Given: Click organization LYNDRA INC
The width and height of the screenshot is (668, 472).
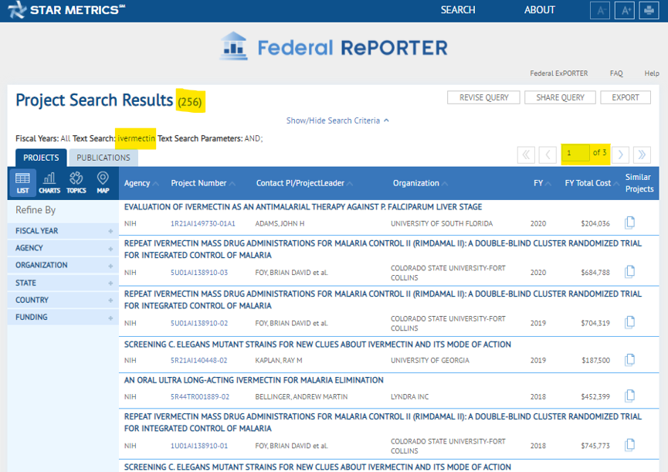Looking at the screenshot, I should (x=409, y=396).
